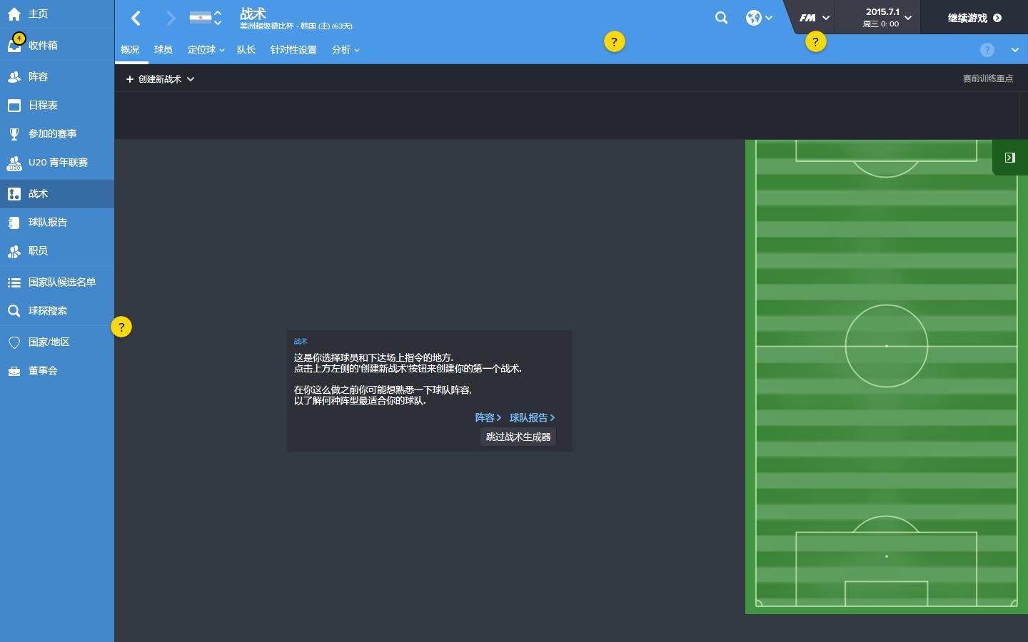Click the yellow help marker beside the sidebar
1028x642 pixels.
[x=121, y=327]
